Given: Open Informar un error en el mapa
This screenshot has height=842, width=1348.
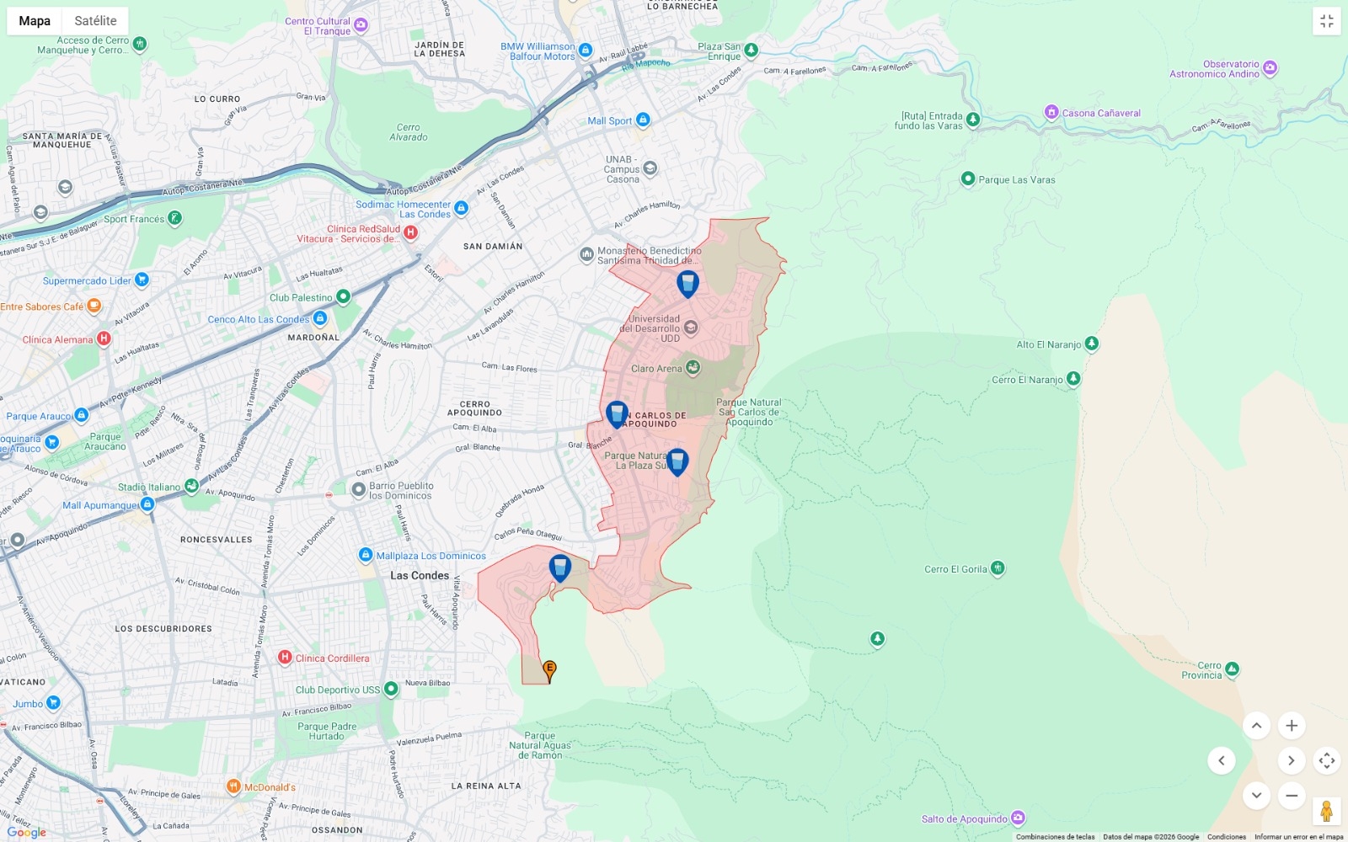Looking at the screenshot, I should (1298, 837).
